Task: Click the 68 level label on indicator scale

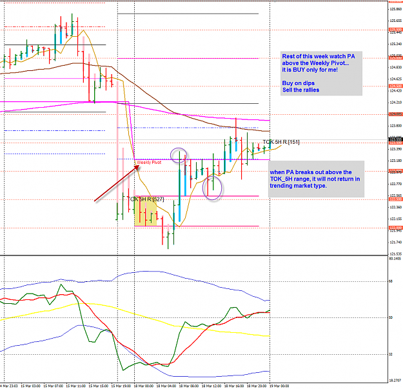Action: [391, 281]
